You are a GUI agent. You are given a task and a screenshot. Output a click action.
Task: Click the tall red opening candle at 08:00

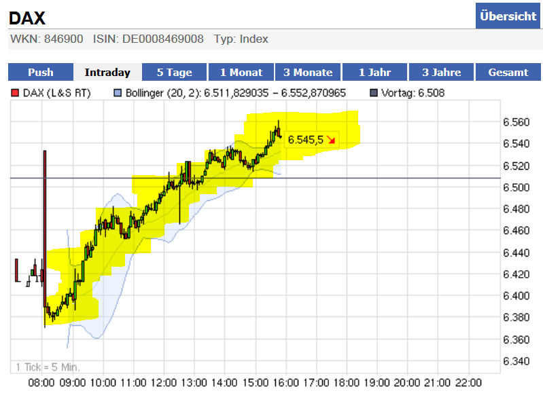point(45,228)
